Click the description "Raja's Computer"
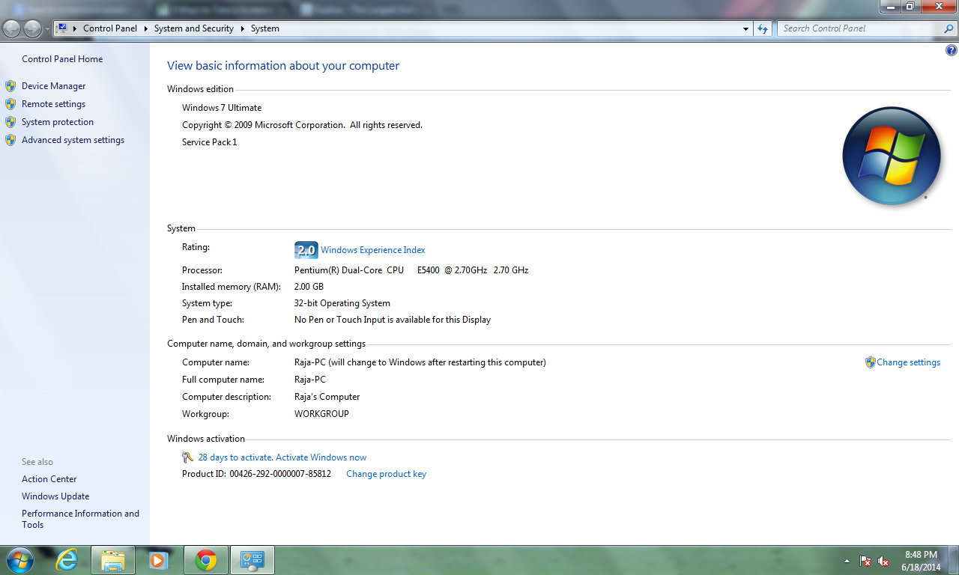The height and width of the screenshot is (575, 959). (x=327, y=397)
